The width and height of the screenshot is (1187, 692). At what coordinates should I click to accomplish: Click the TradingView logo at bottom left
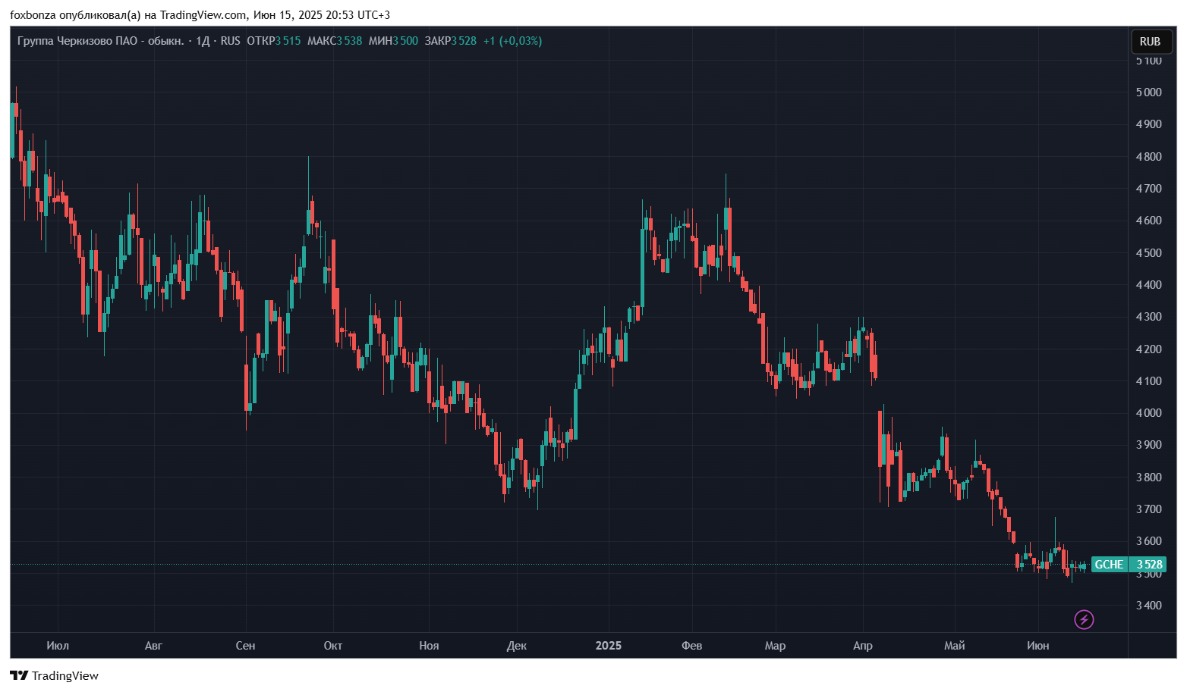click(x=54, y=675)
